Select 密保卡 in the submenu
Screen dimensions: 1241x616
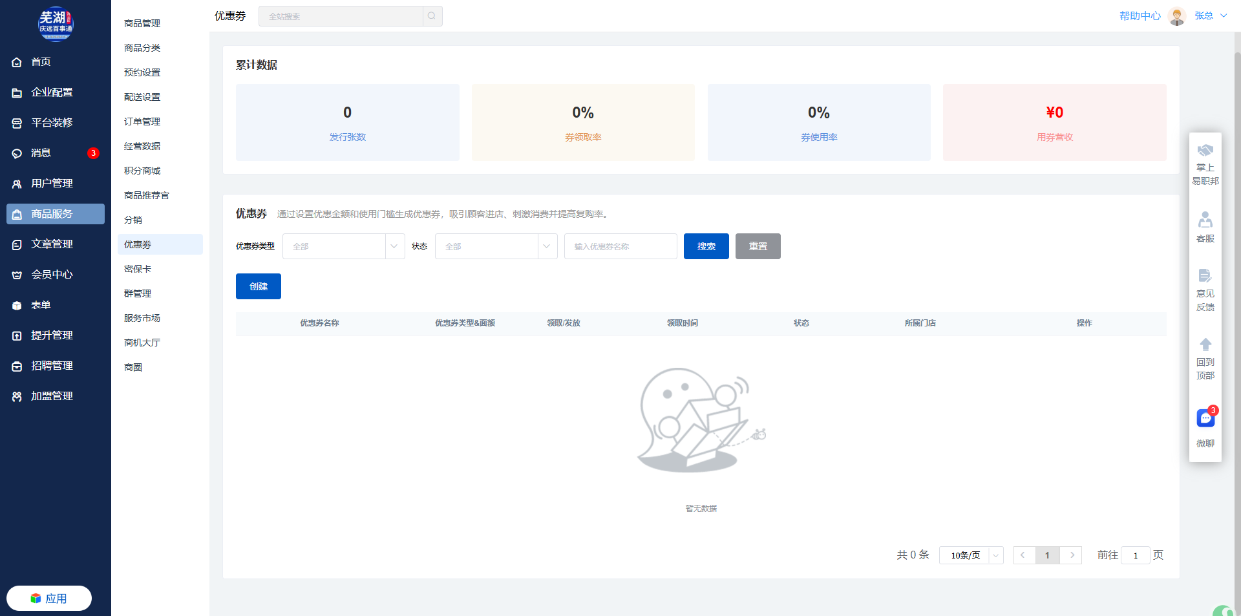(x=138, y=269)
